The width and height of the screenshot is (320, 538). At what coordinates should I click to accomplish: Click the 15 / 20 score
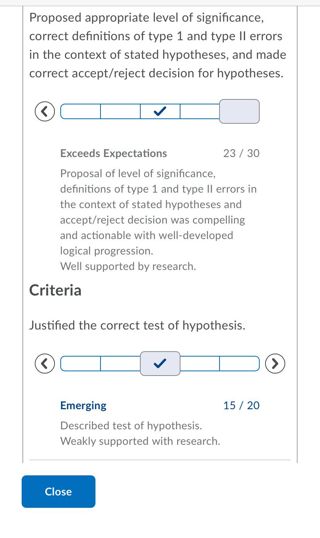tap(242, 405)
